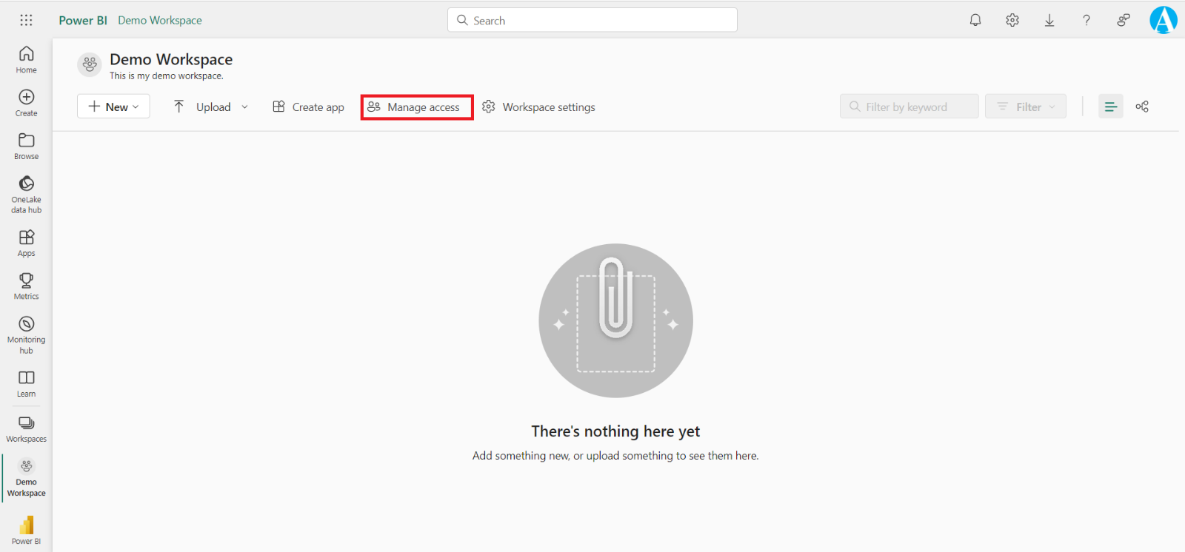Open the Metrics trophy icon
This screenshot has height=552, width=1185.
26,286
